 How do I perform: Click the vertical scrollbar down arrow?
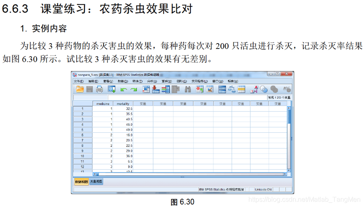pyautogui.click(x=289, y=170)
